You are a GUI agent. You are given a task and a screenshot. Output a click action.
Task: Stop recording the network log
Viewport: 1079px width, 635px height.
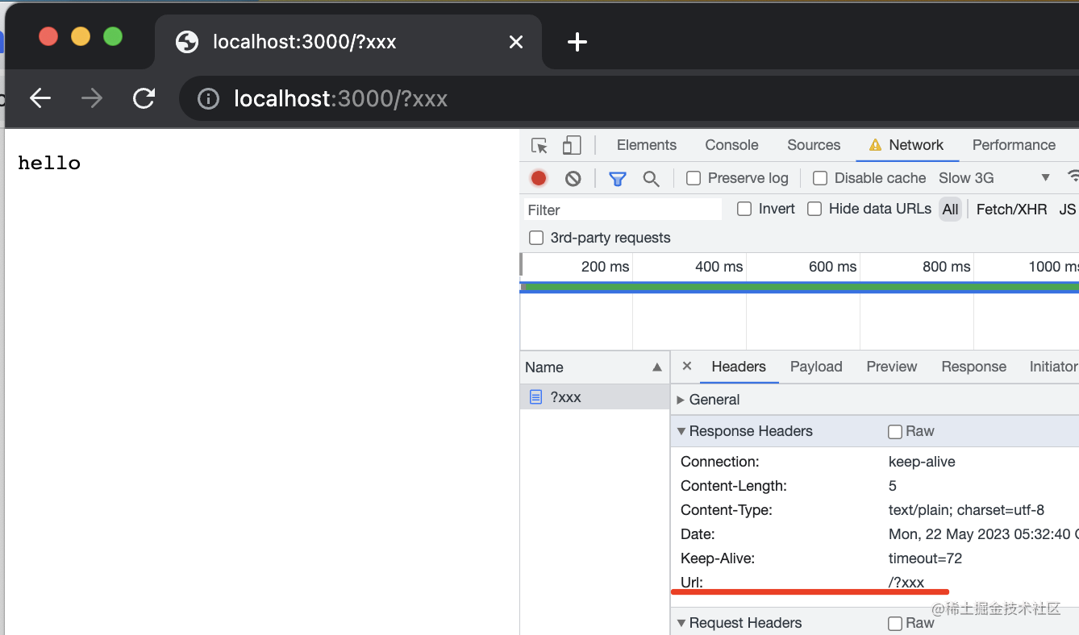[x=539, y=178]
